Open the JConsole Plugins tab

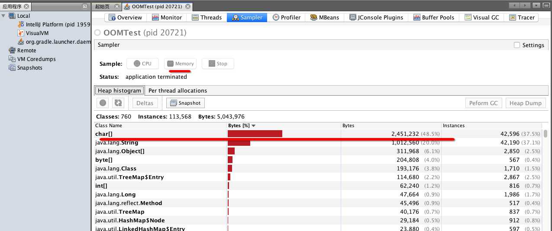(x=376, y=17)
